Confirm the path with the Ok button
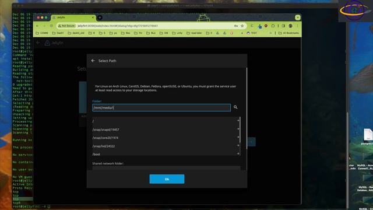Image resolution: width=373 pixels, height=210 pixels. pyautogui.click(x=167, y=179)
